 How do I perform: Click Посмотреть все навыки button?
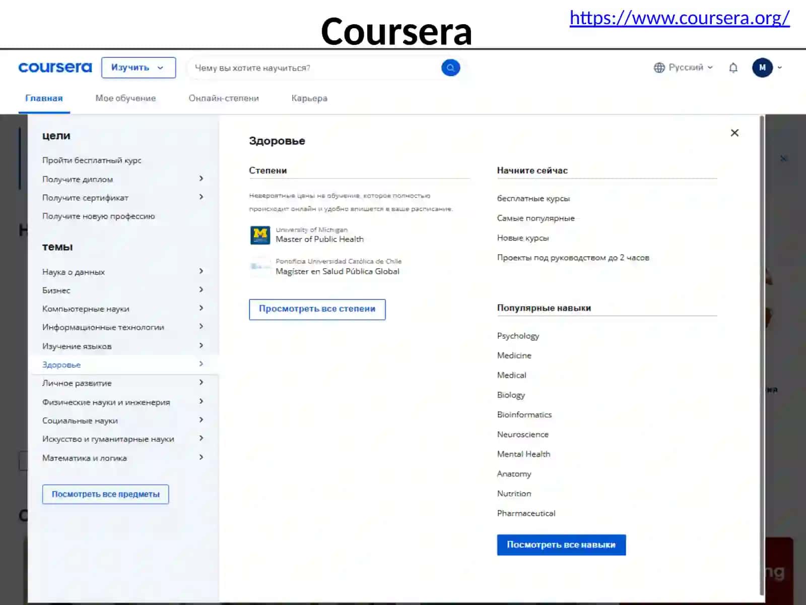pos(561,545)
